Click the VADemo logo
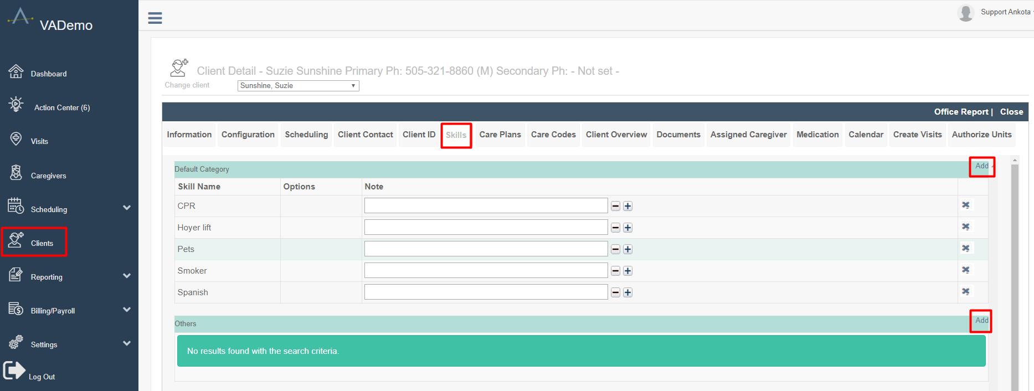Viewport: 1034px width, 391px height. pyautogui.click(x=20, y=17)
